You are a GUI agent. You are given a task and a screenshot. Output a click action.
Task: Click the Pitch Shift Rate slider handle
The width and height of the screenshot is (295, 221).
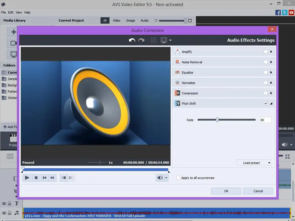tap(217, 120)
